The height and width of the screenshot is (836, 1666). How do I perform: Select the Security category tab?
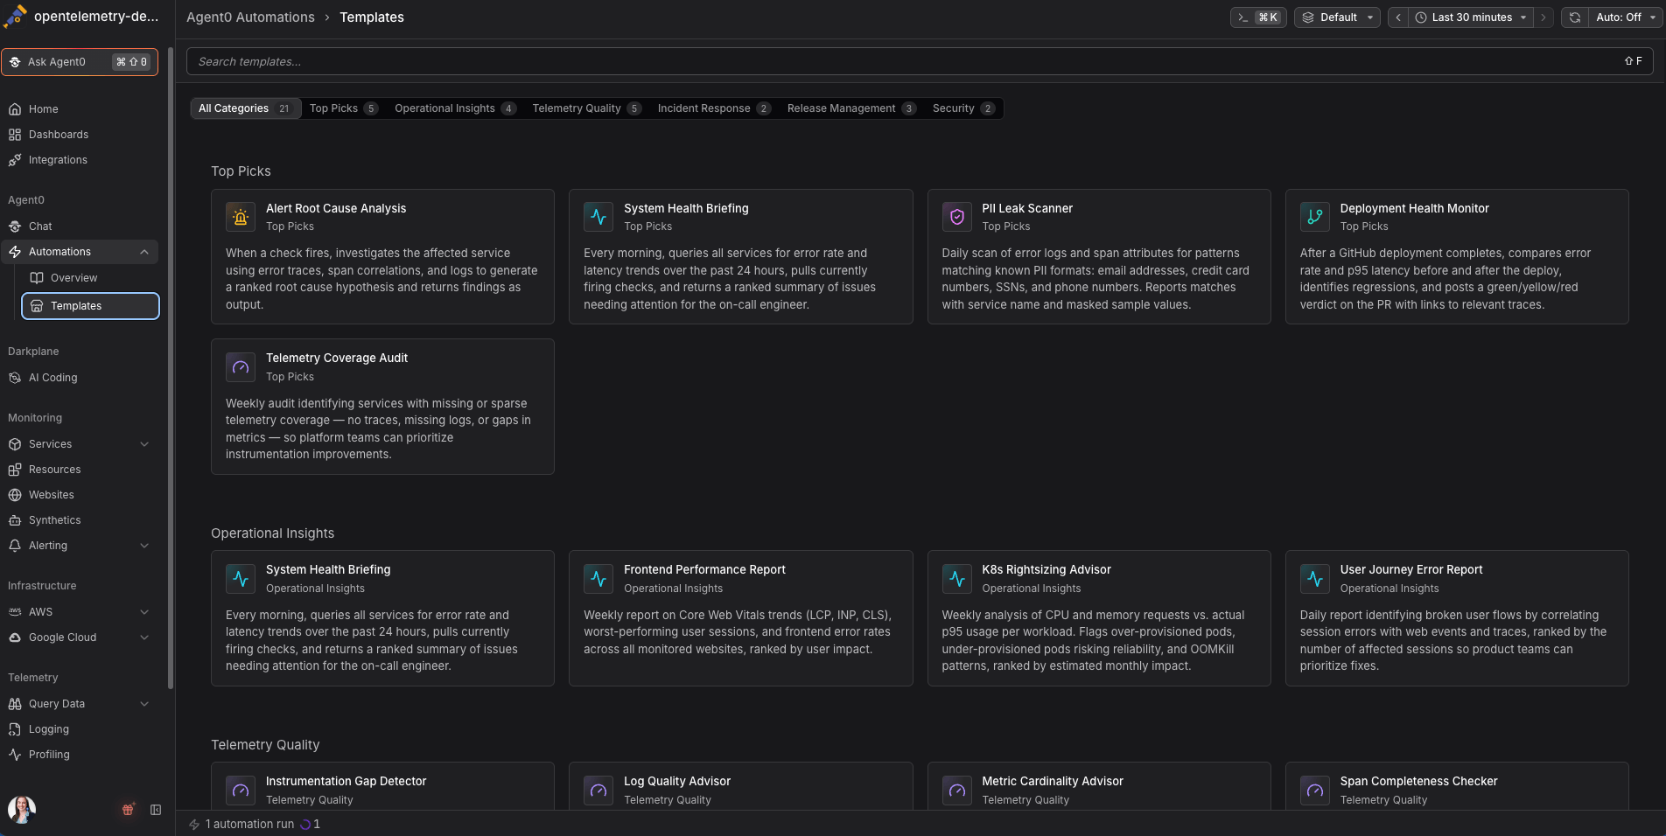click(x=963, y=108)
